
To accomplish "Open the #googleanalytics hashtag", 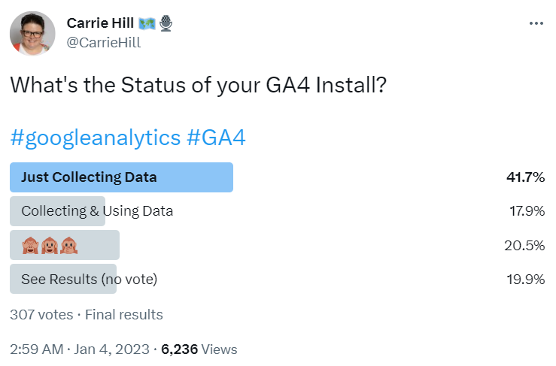I will [96, 138].
